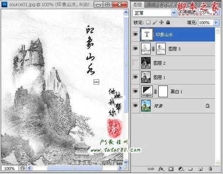
Task: Click the layers panel scroll down arrow
Action: pyautogui.click(x=218, y=162)
